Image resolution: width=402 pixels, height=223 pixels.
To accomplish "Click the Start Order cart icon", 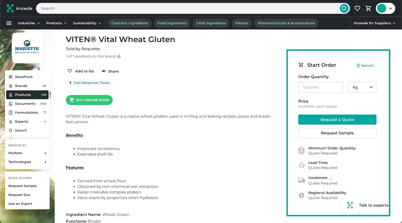I will point(301,65).
